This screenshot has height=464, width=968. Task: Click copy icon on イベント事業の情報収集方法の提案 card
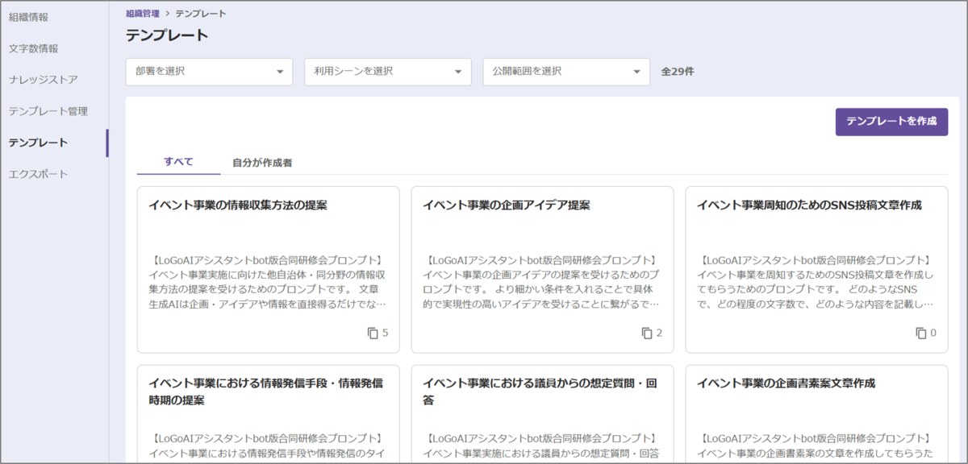[373, 333]
